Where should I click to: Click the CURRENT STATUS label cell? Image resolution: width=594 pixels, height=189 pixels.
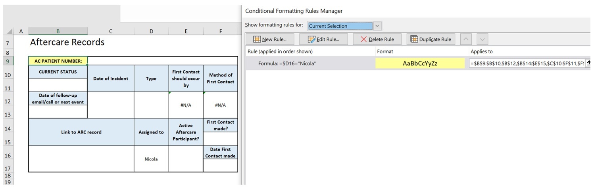click(x=58, y=72)
